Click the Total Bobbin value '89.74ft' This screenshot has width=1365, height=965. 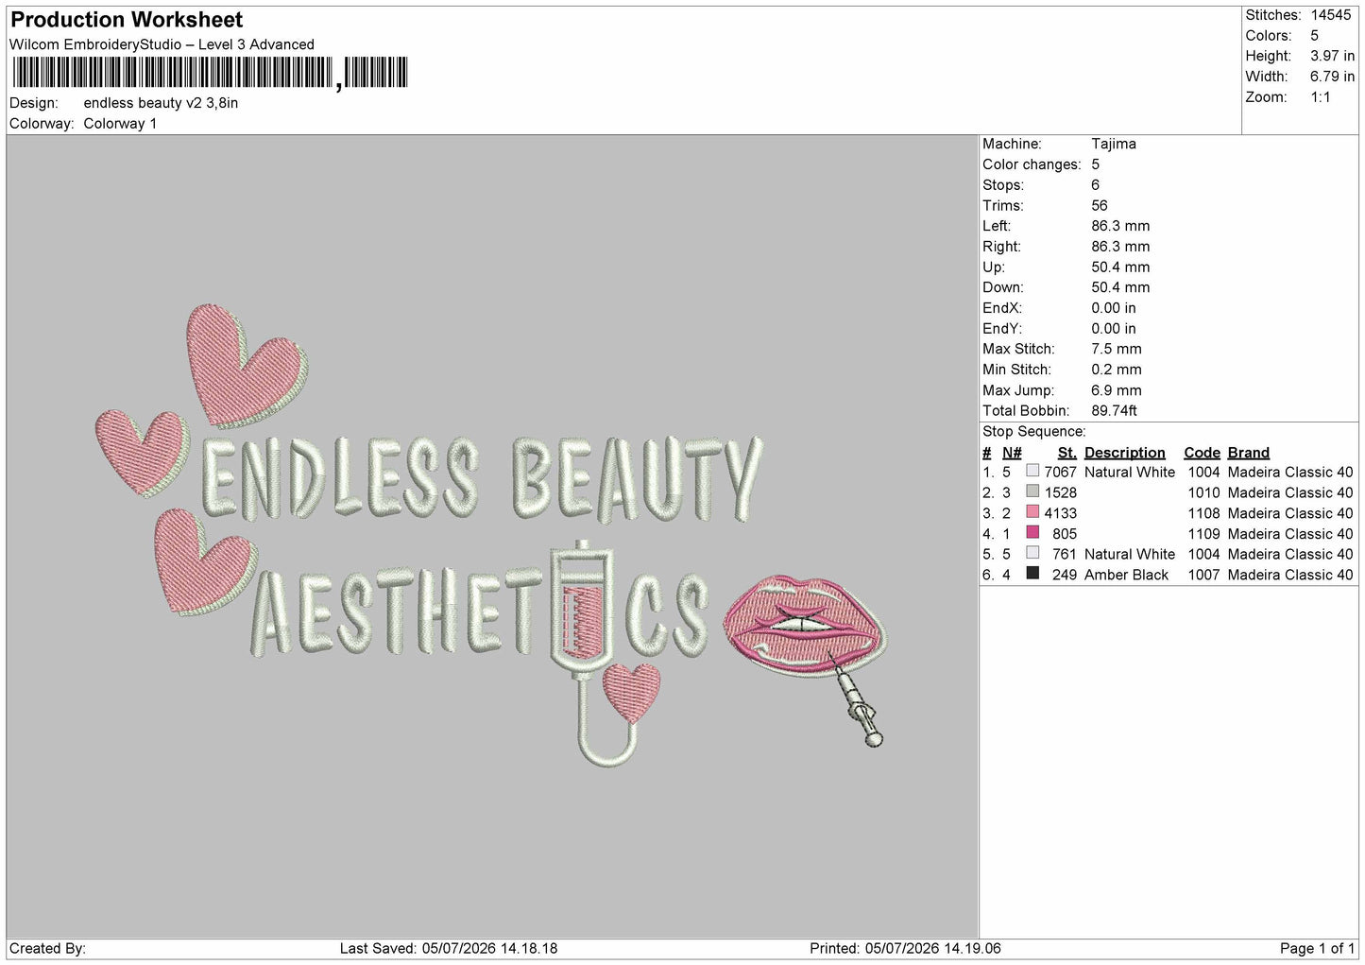click(1115, 410)
